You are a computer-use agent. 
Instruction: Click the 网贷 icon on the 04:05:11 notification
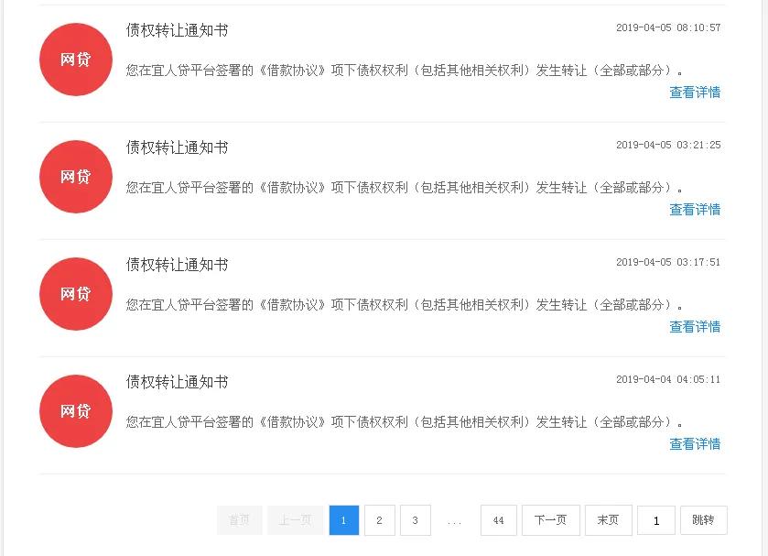tap(75, 410)
